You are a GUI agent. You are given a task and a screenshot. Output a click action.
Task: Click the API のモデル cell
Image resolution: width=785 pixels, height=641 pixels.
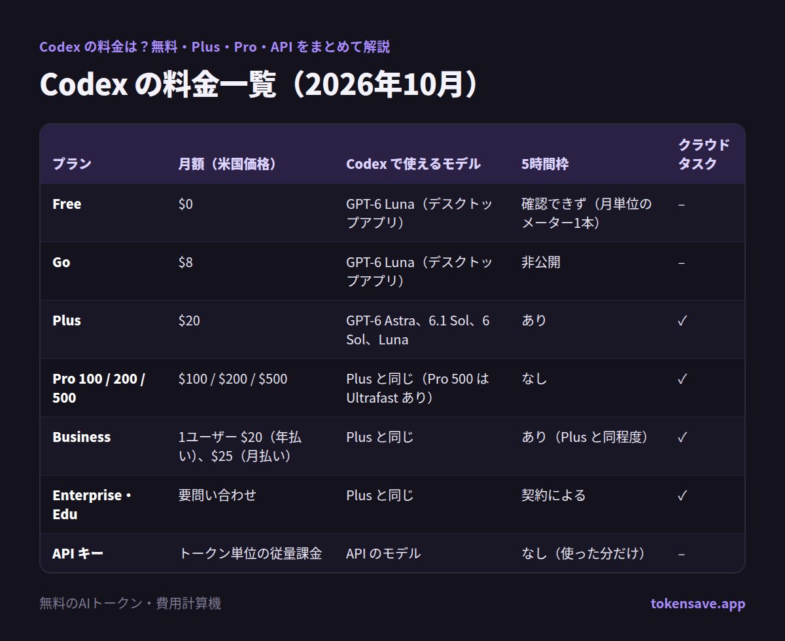pyautogui.click(x=383, y=554)
